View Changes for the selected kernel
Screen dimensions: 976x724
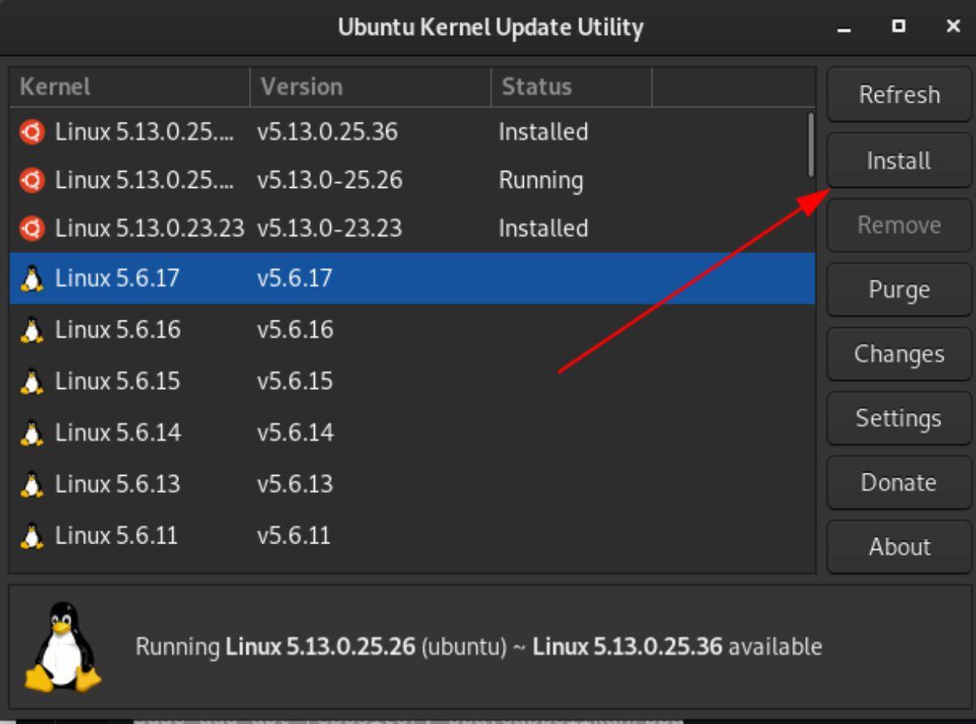898,353
